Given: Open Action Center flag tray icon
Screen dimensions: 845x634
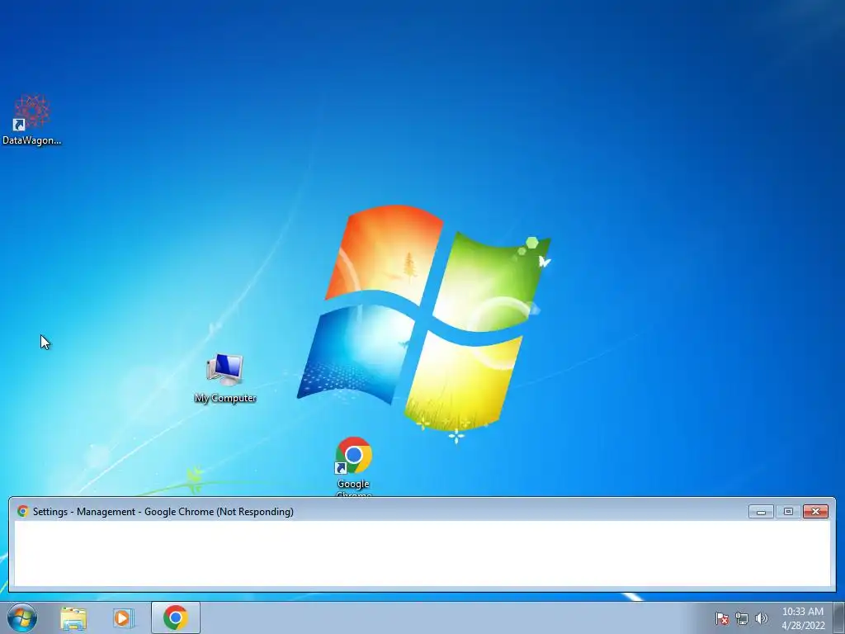Looking at the screenshot, I should (722, 618).
